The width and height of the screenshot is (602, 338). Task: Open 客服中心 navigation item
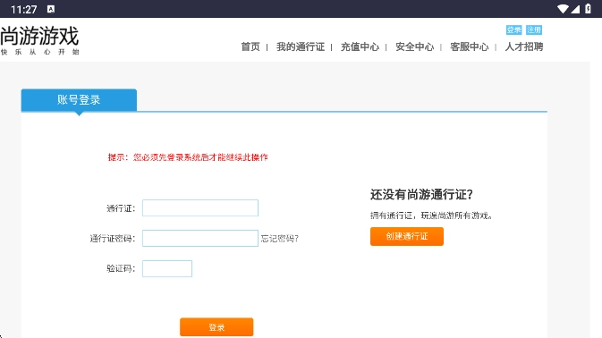click(469, 46)
